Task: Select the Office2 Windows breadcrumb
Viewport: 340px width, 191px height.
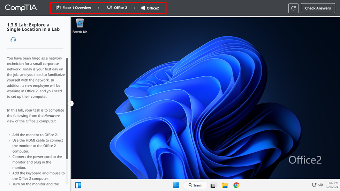Action: click(150, 8)
